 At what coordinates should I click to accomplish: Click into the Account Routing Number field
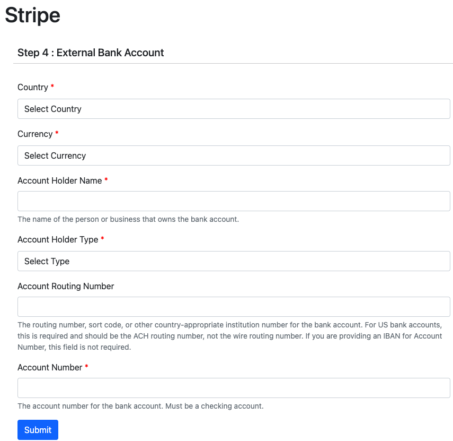[234, 307]
